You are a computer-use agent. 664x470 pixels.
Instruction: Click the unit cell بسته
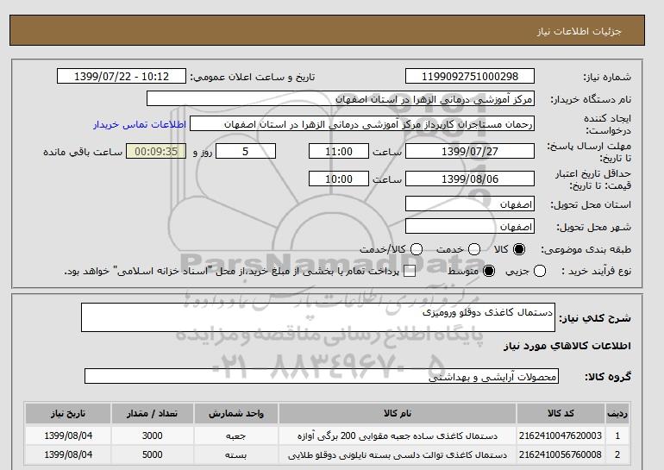(236, 454)
